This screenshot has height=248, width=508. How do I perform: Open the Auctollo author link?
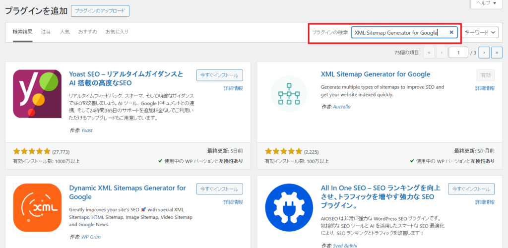click(343, 106)
